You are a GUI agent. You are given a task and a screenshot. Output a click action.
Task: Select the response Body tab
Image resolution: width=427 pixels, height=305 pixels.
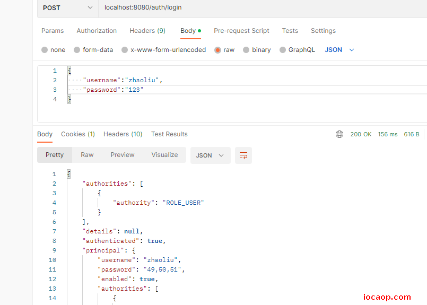pos(45,134)
